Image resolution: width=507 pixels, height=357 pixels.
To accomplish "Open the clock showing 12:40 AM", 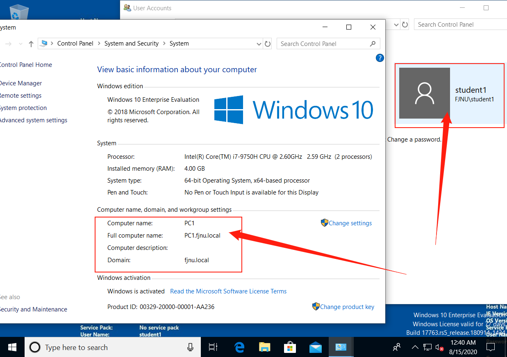I will tap(463, 347).
